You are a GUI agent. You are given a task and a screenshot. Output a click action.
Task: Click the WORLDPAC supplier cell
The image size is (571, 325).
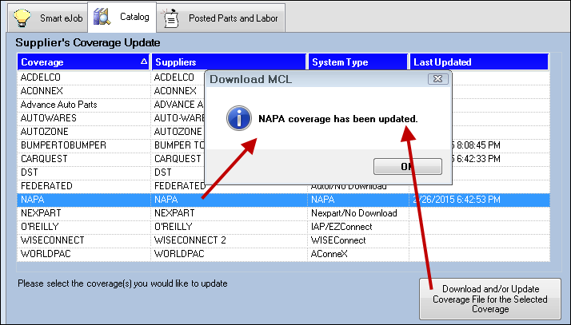click(x=229, y=254)
